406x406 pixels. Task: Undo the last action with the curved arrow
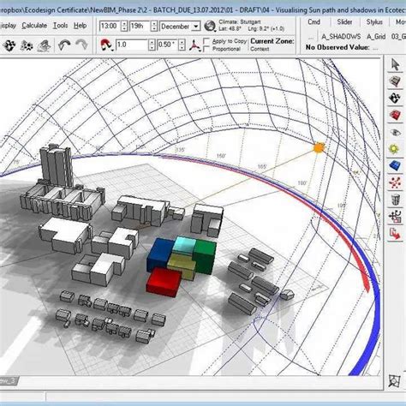[x=64, y=45]
